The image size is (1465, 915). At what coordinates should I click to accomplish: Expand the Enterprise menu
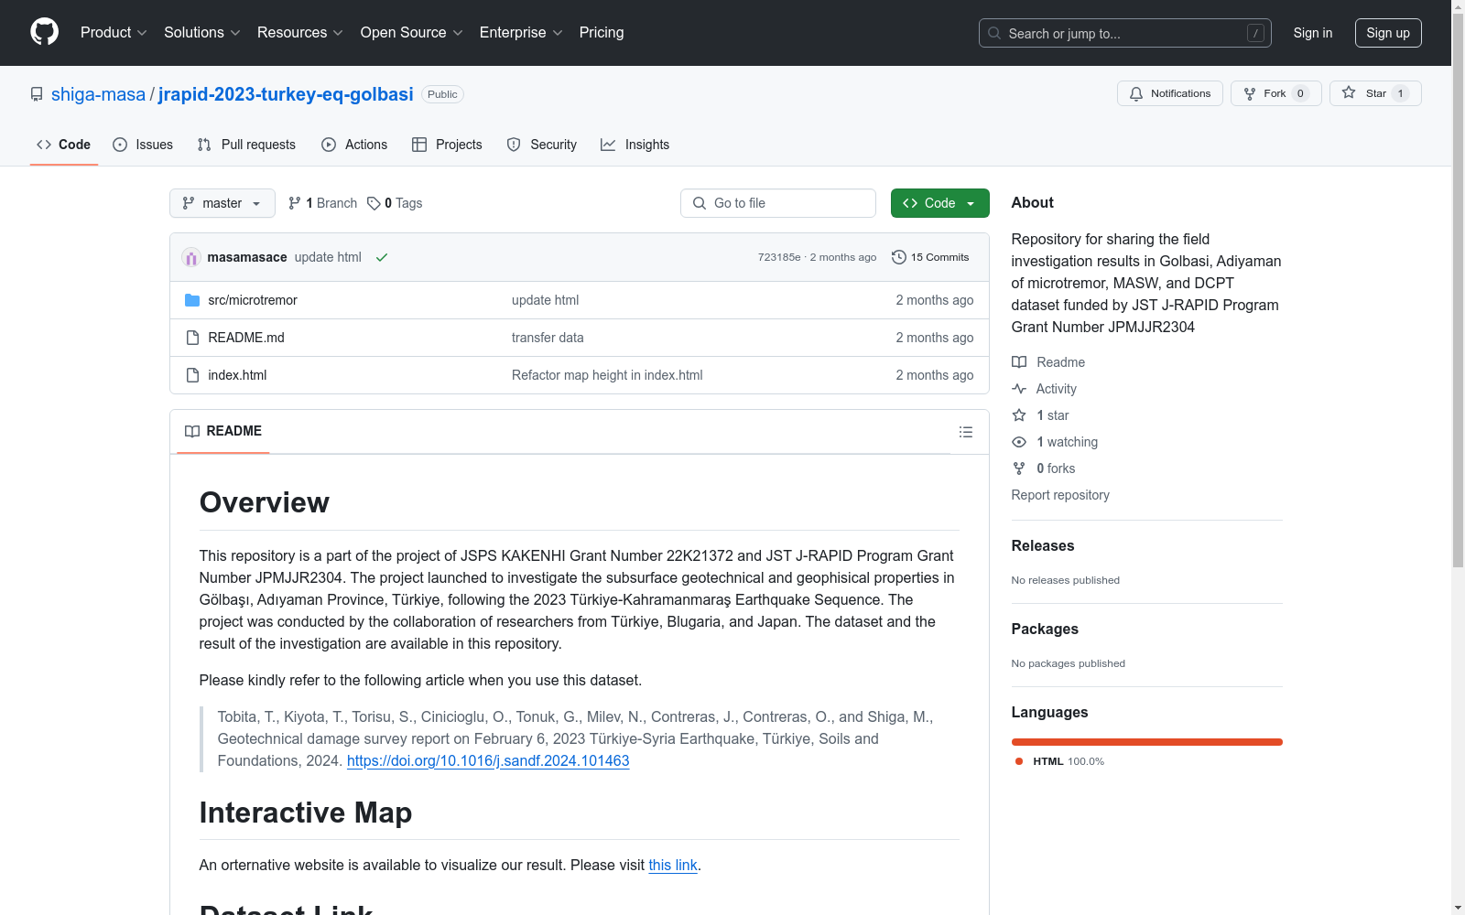(521, 33)
